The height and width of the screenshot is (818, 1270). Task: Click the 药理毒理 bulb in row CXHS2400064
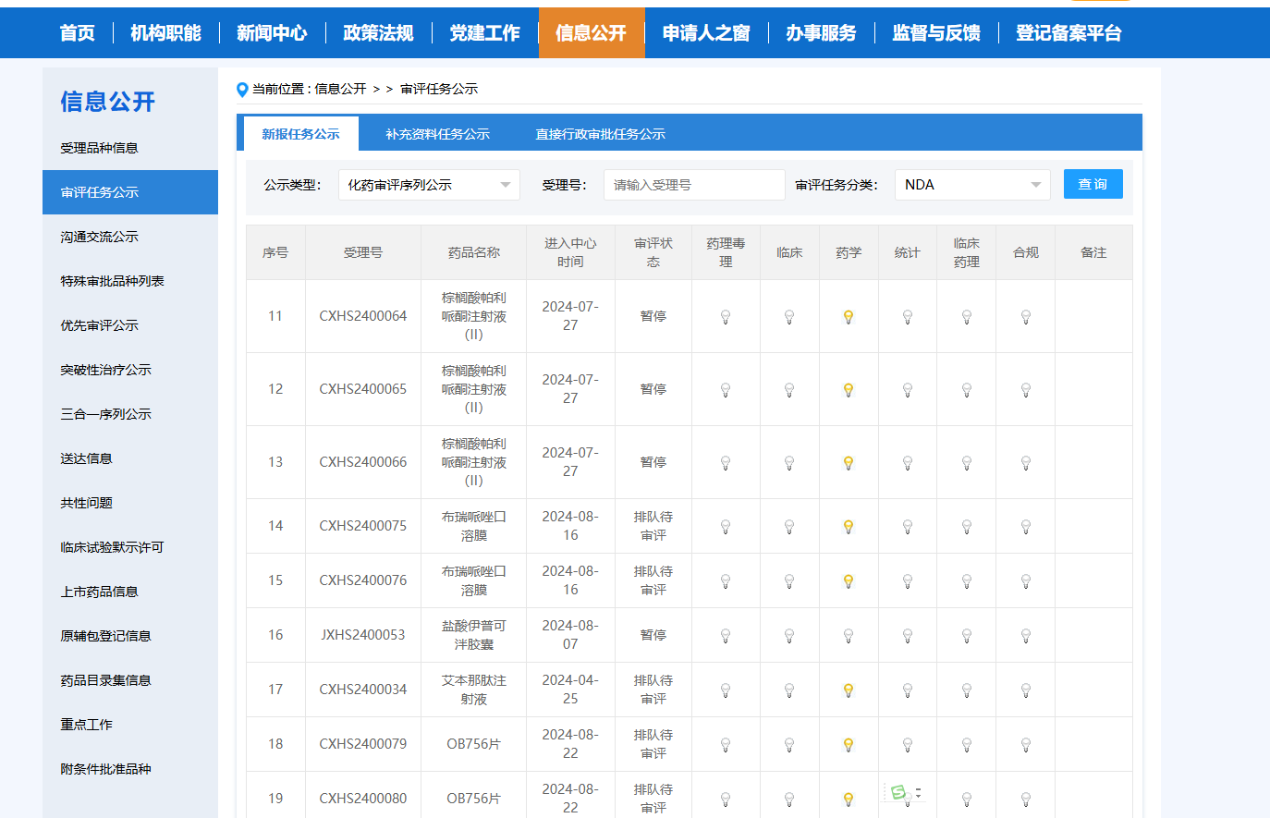(x=726, y=317)
